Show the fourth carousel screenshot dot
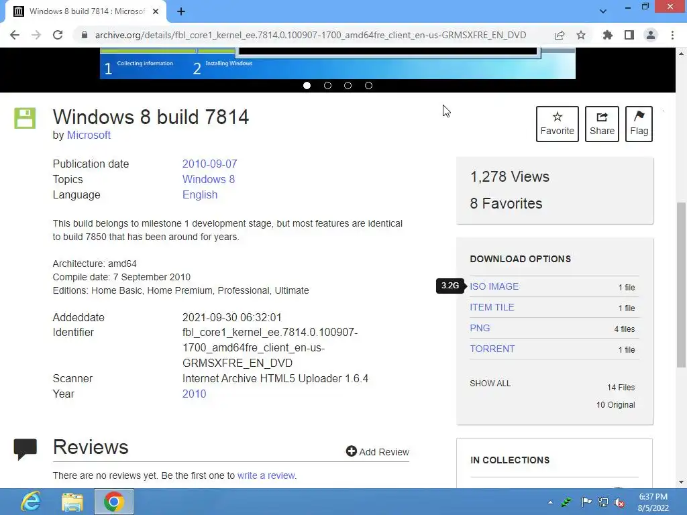 (x=368, y=85)
